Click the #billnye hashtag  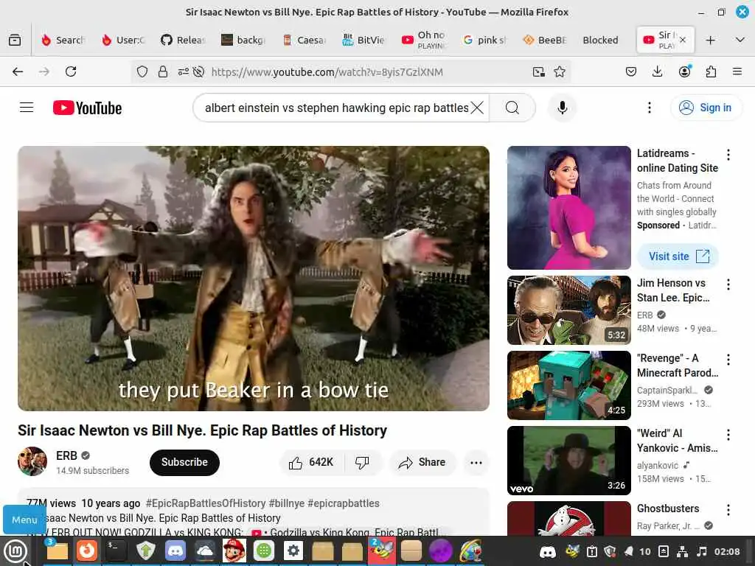287,503
